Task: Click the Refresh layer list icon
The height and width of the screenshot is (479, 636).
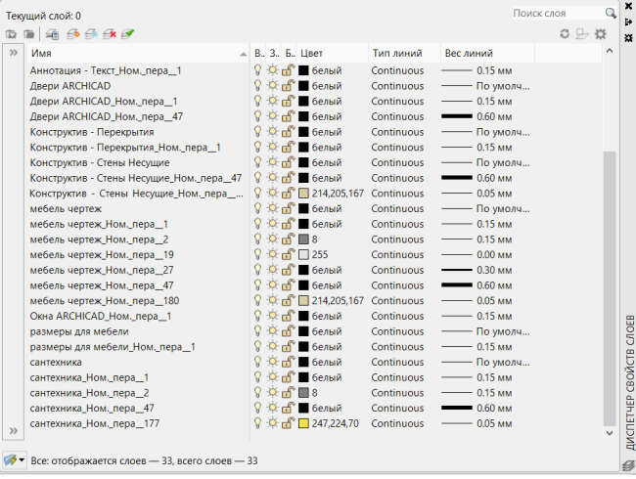Action: 565,34
